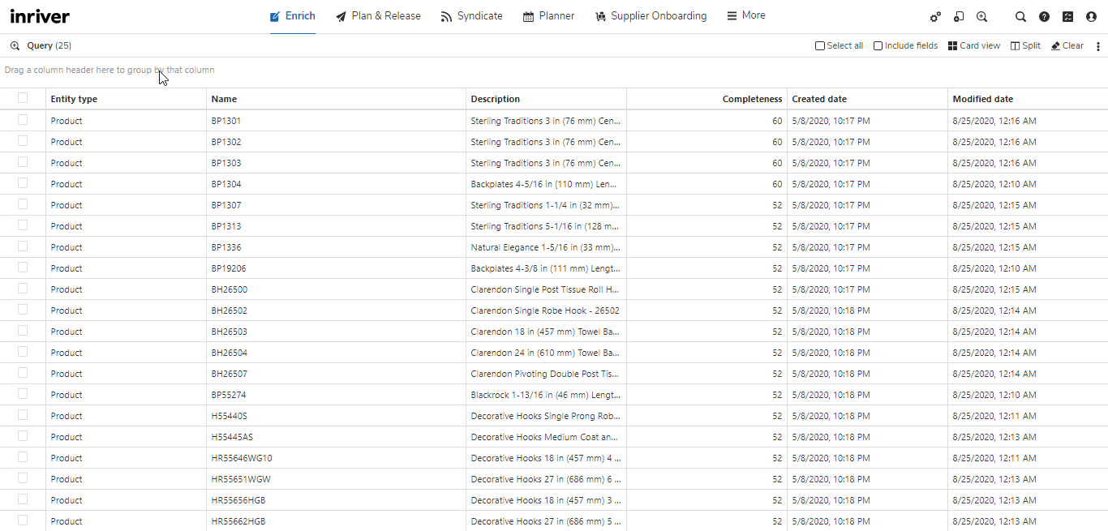Open the vertical three-dot options menu
This screenshot has height=531, width=1108.
click(1098, 46)
